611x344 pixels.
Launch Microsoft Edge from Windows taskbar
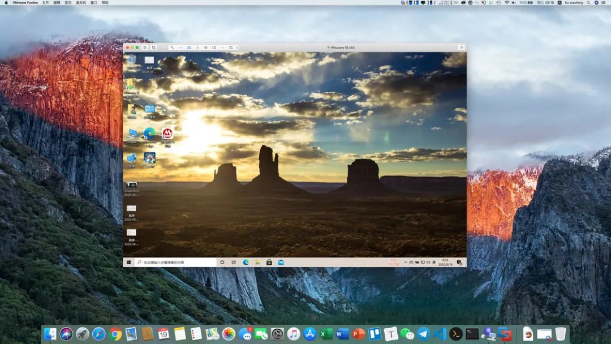246,263
